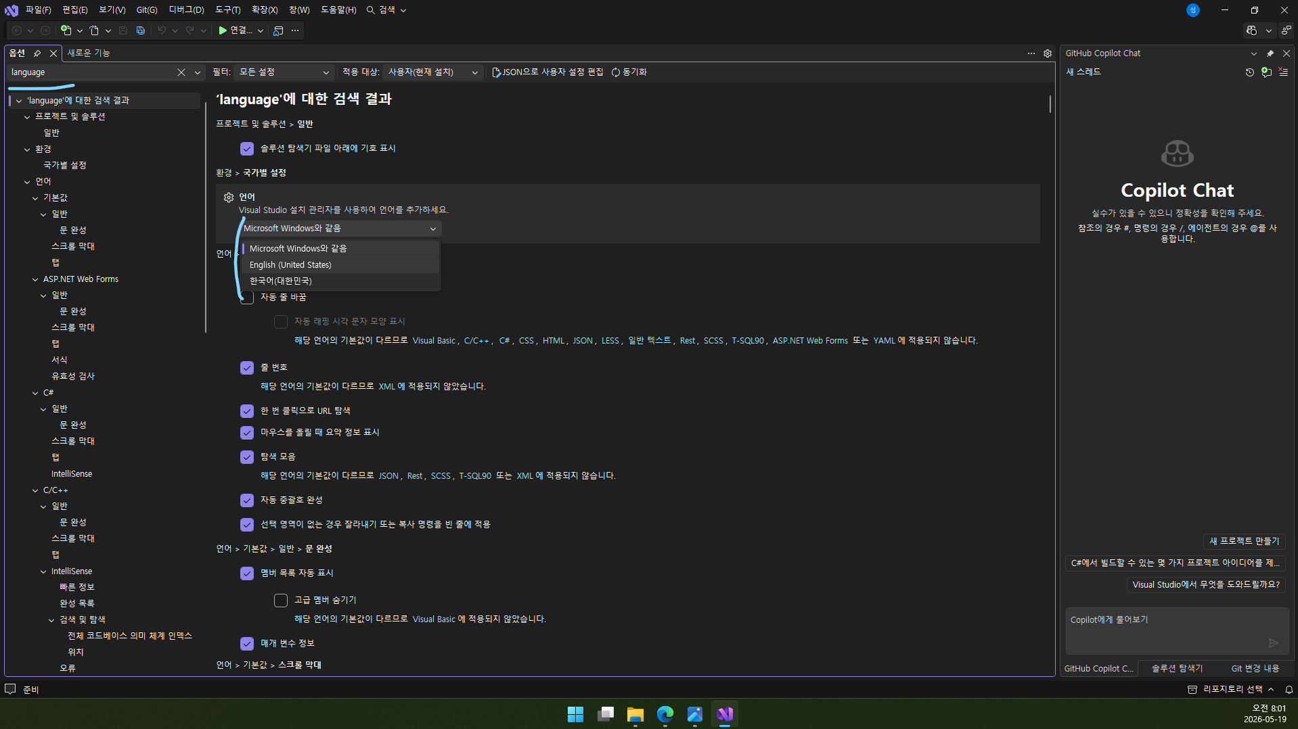1298x729 pixels.
Task: Open the Copilot Chat window options chevron
Action: pos(1254,53)
